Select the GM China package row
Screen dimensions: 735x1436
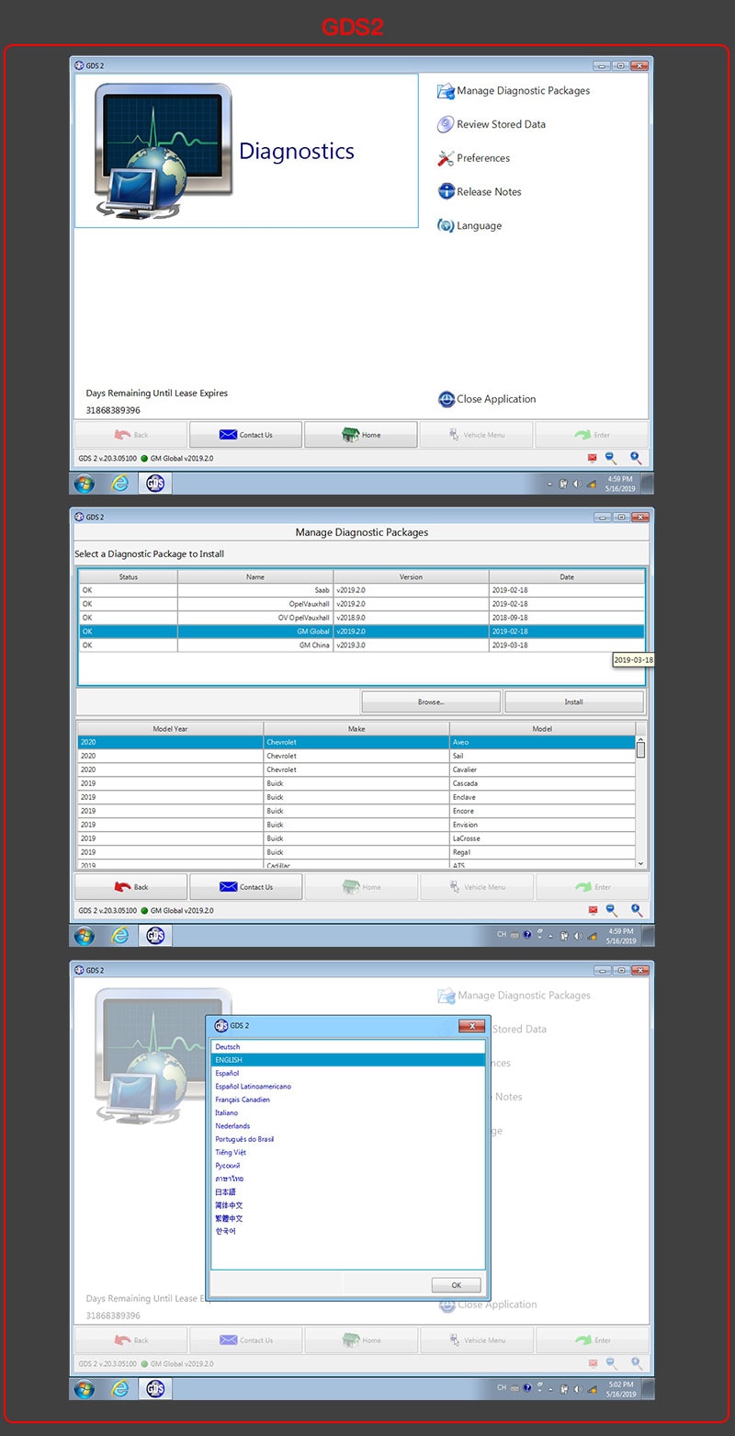pos(361,645)
